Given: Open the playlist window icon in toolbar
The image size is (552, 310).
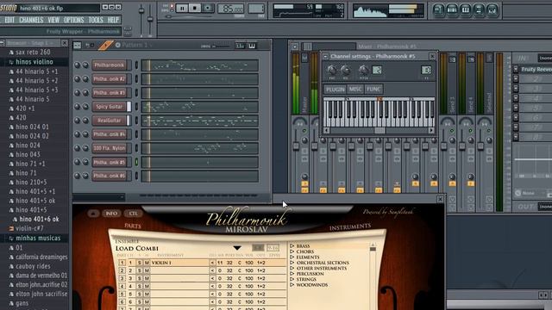Looking at the screenshot, I should [x=438, y=9].
